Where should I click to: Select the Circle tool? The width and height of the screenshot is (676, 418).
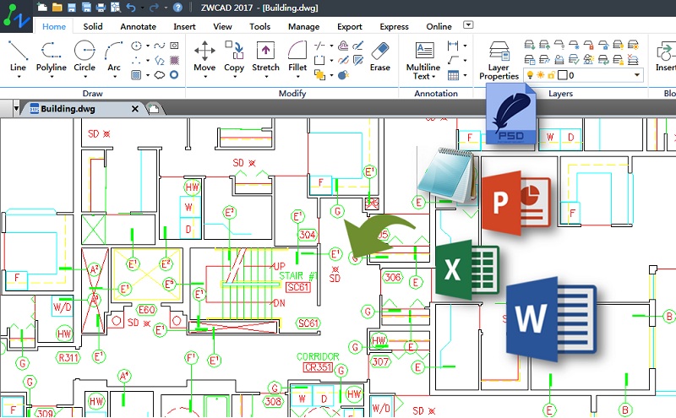click(x=84, y=56)
